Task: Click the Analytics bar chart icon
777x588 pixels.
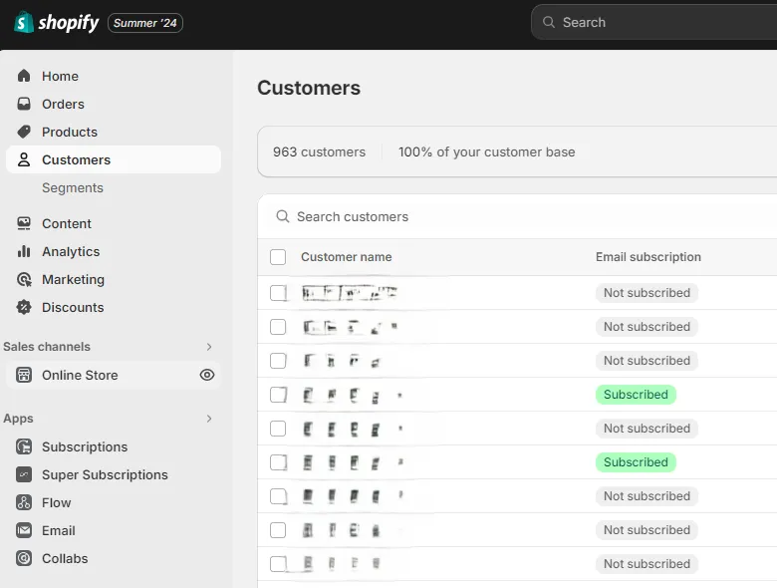Action: click(24, 251)
